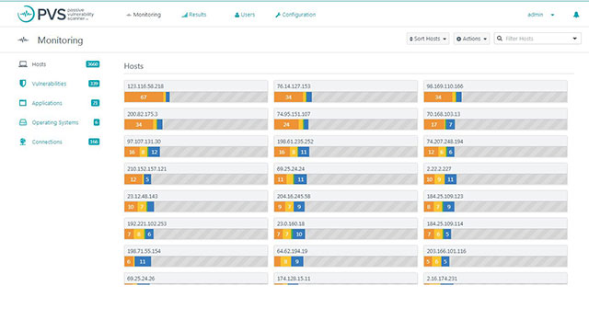This screenshot has height=331, width=589.
Task: Expand the Filter Hosts dropdown arrow
Action: coord(574,39)
